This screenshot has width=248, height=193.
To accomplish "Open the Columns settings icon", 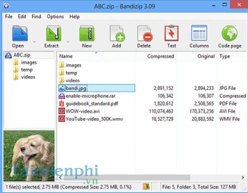I will point(199,33).
